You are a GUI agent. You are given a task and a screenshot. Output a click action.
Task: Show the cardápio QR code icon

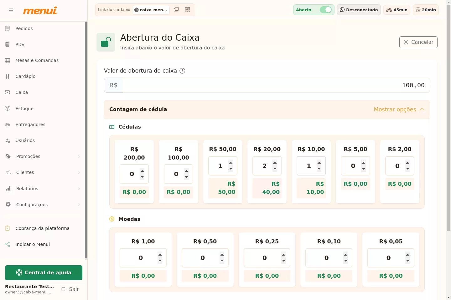click(x=188, y=10)
